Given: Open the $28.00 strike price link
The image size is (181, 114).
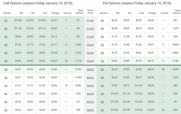Looking at the screenshot, I should click(x=90, y=69).
